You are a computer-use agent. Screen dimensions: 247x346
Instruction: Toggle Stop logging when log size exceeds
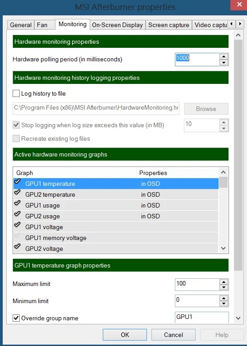coord(16,125)
